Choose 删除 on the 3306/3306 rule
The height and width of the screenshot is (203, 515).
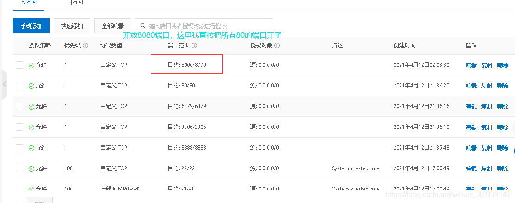503,127
